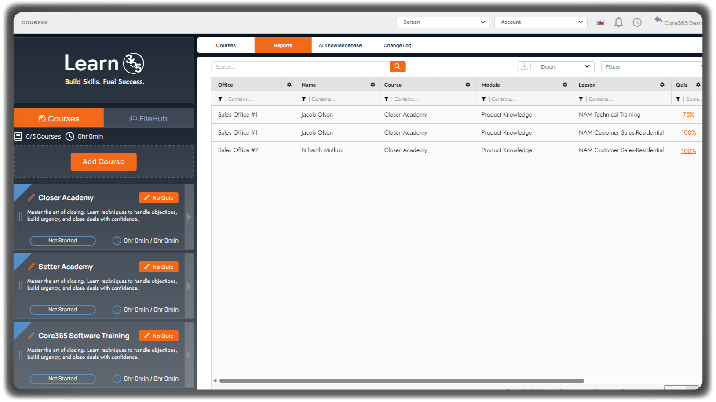Switch to the Courses tab in top bar
Screen dimensions: 716x402
pyautogui.click(x=226, y=45)
